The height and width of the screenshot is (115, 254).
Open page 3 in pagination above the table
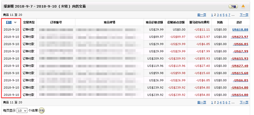pos(218,15)
